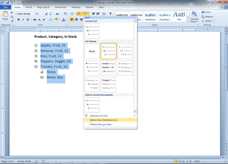The height and width of the screenshot is (164, 228).
Task: Open the Select dropdown in Editing
Action: 207,21
